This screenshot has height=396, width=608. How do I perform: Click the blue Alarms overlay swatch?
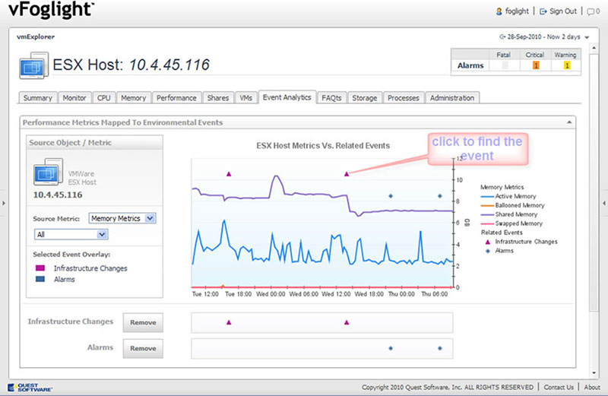coord(40,279)
